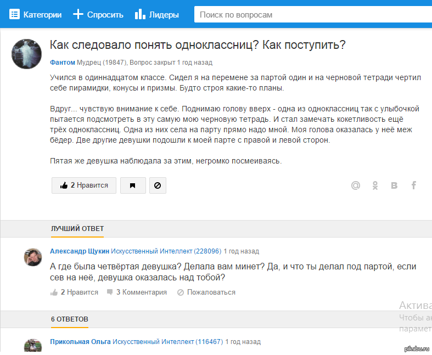Open author profile link Фантом

62,63
